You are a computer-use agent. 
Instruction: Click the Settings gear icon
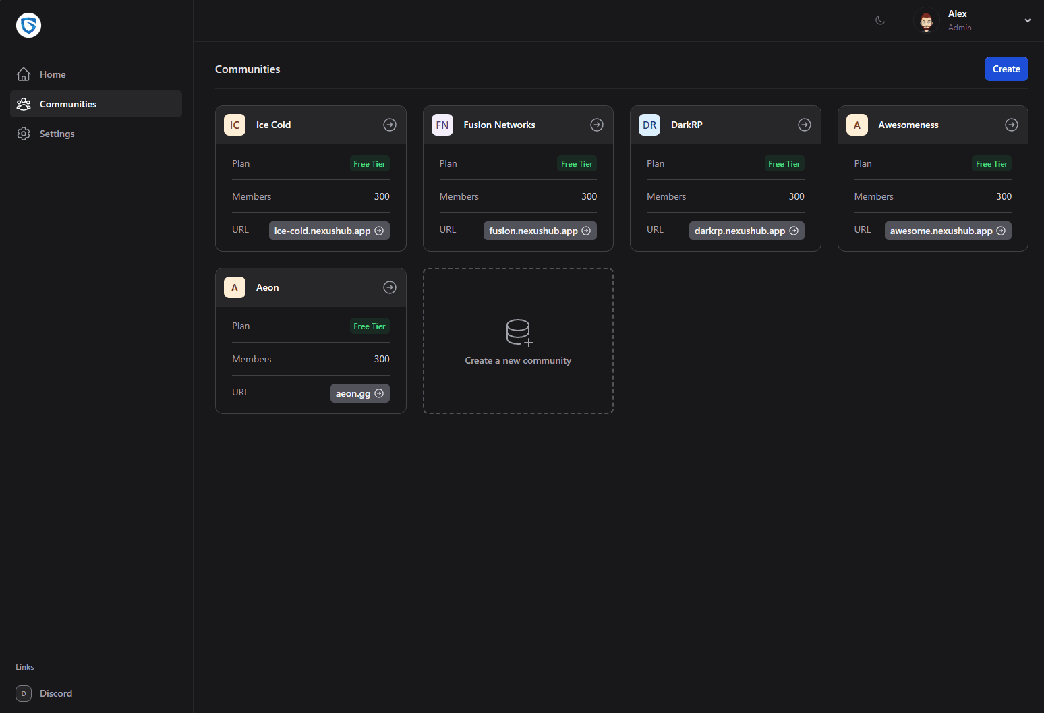(x=24, y=134)
